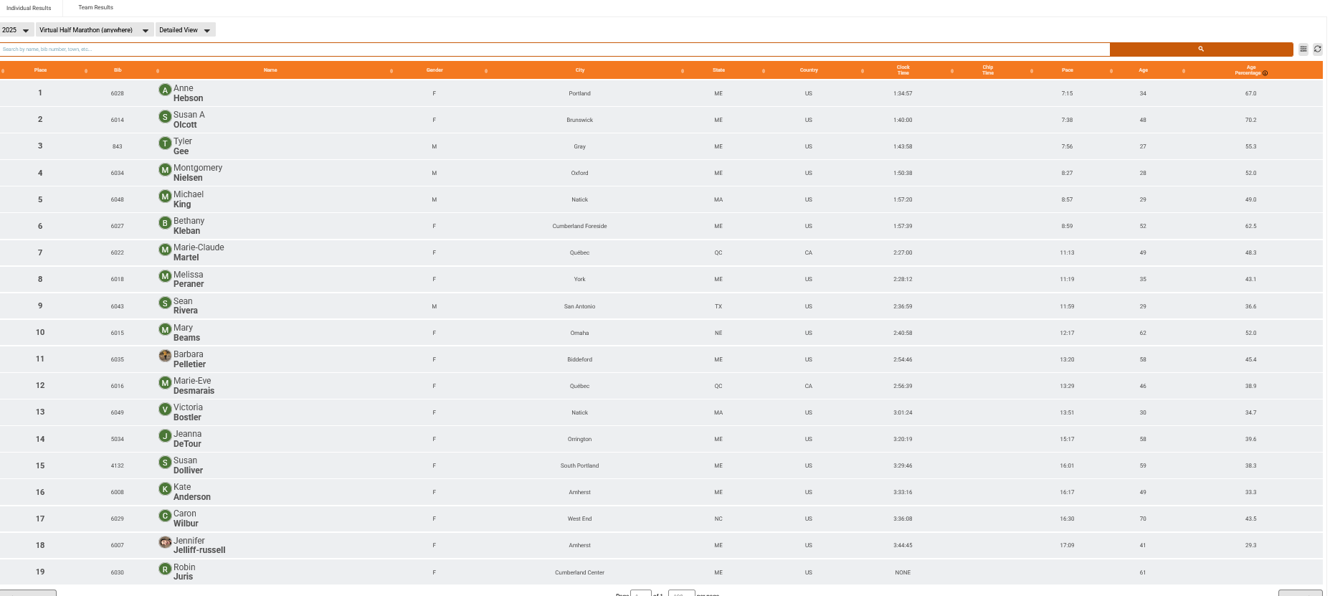Click Jennifer Jelliff-russell's avatar photo
The height and width of the screenshot is (596, 1330).
tap(165, 542)
